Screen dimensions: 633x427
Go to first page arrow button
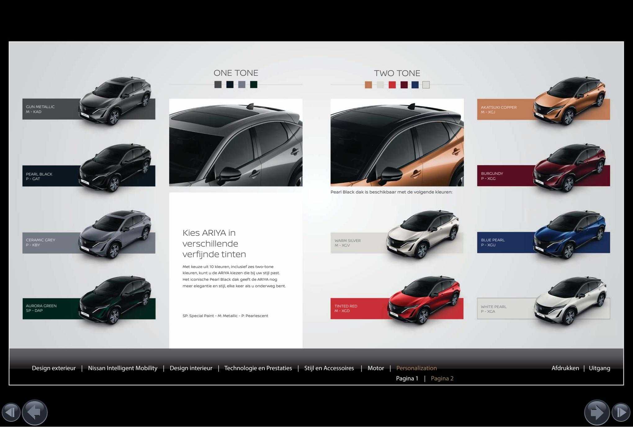[11, 412]
